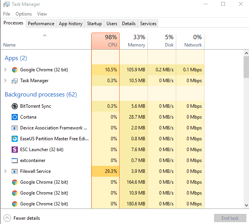Sort by the 98% CPU column header
This screenshot has width=249, height=224.
(105, 41)
